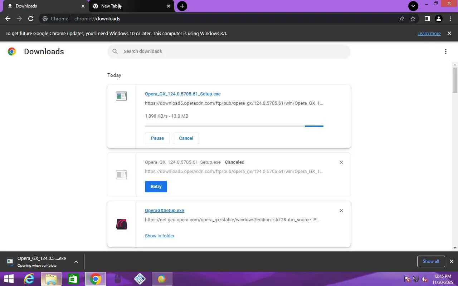This screenshot has width=458, height=286.
Task: Open the Action Center flag tray icon
Action: point(407,279)
